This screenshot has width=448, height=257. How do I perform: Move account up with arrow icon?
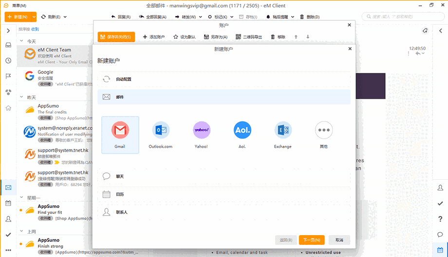pos(296,37)
